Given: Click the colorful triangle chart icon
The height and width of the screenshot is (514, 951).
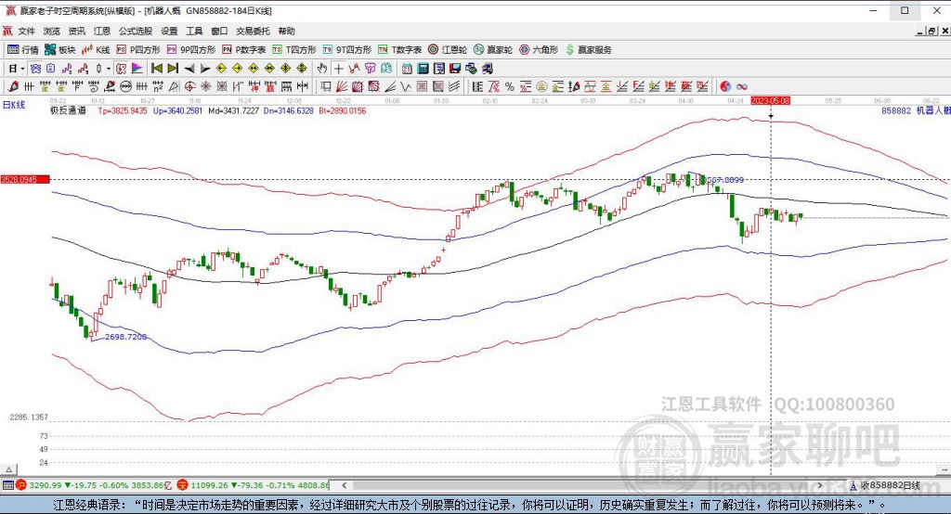Looking at the screenshot, I should tap(137, 69).
